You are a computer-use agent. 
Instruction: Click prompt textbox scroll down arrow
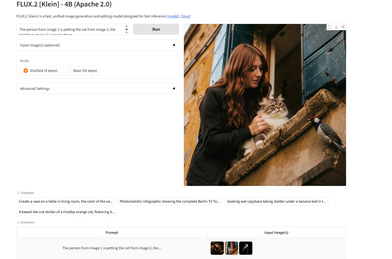coord(126,33)
